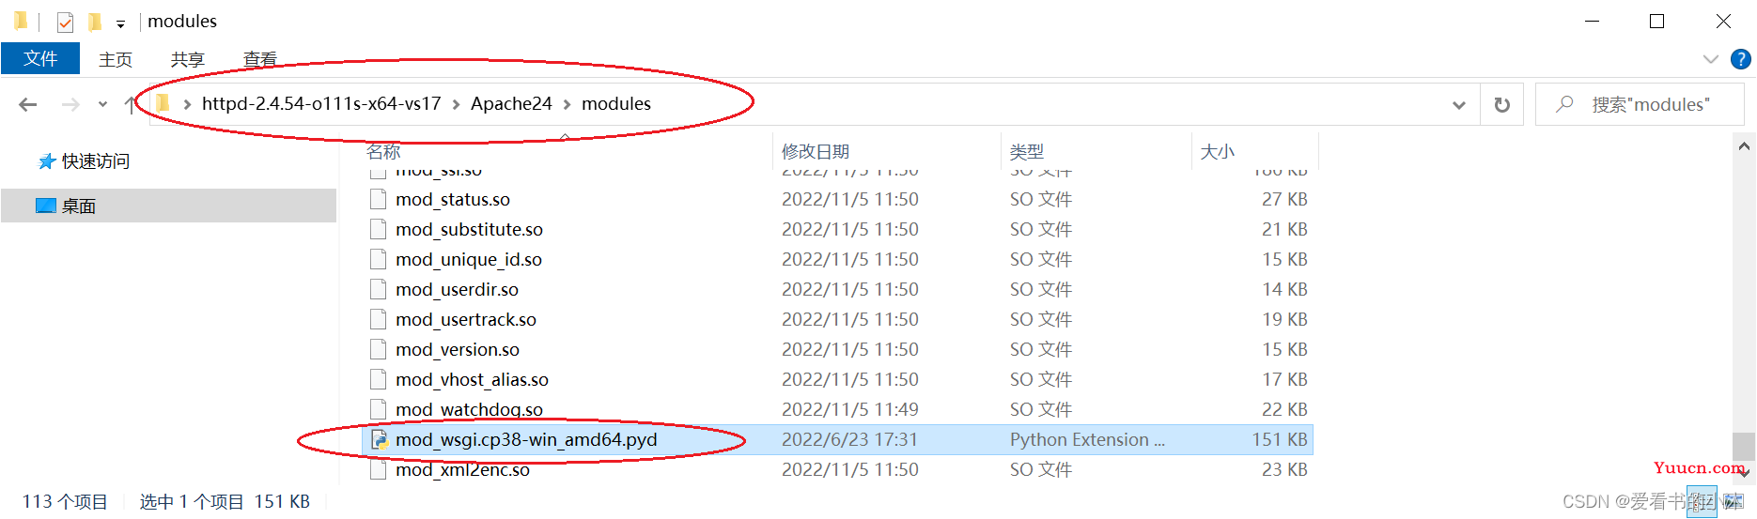Sort files by the 修改日期 column header
Viewport: 1757px width, 519px height.
pyautogui.click(x=816, y=151)
